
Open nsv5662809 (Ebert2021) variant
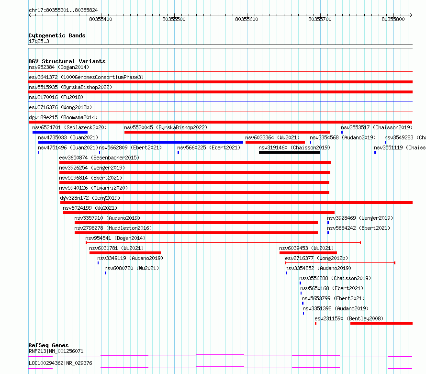(130, 147)
